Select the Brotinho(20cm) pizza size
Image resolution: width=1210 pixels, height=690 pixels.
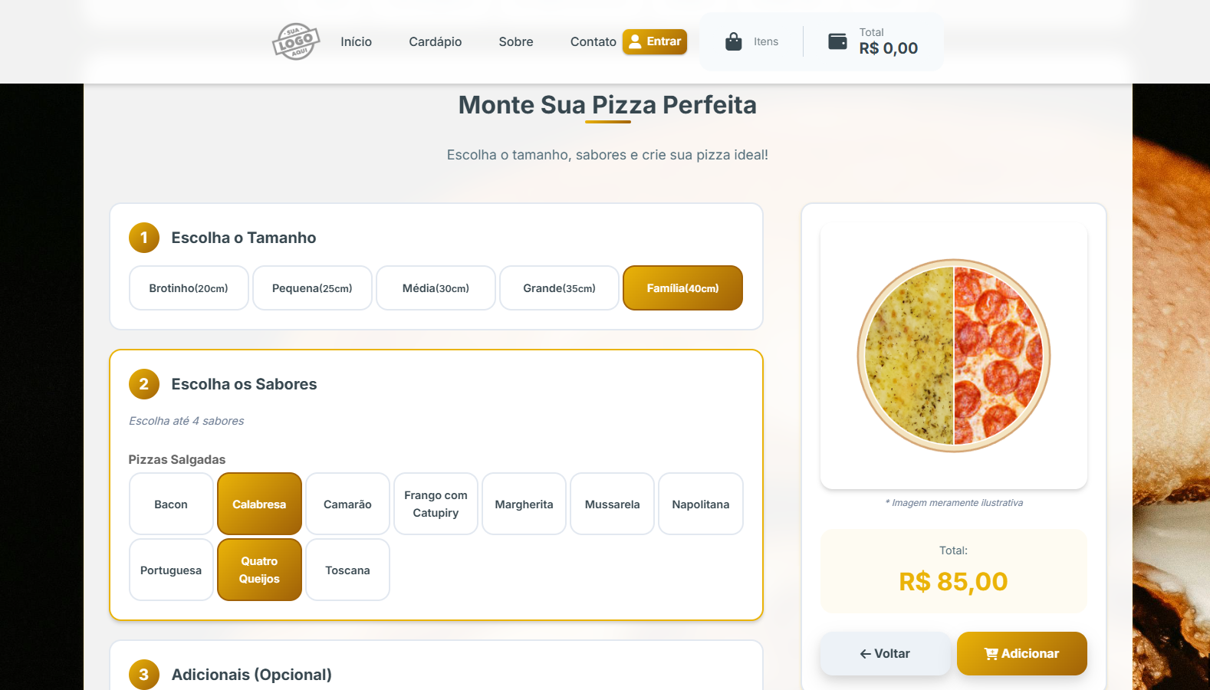click(188, 287)
